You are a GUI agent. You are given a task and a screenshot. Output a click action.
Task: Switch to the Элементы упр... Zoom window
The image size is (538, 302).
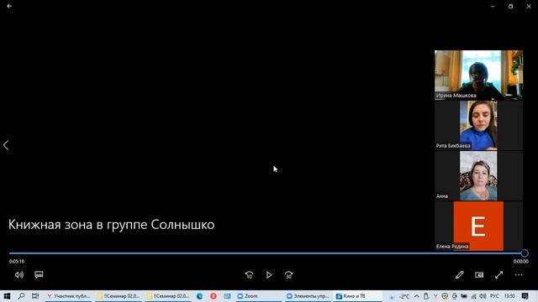(x=309, y=296)
